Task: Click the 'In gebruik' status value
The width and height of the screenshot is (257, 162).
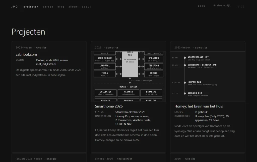Action: (x=201, y=112)
